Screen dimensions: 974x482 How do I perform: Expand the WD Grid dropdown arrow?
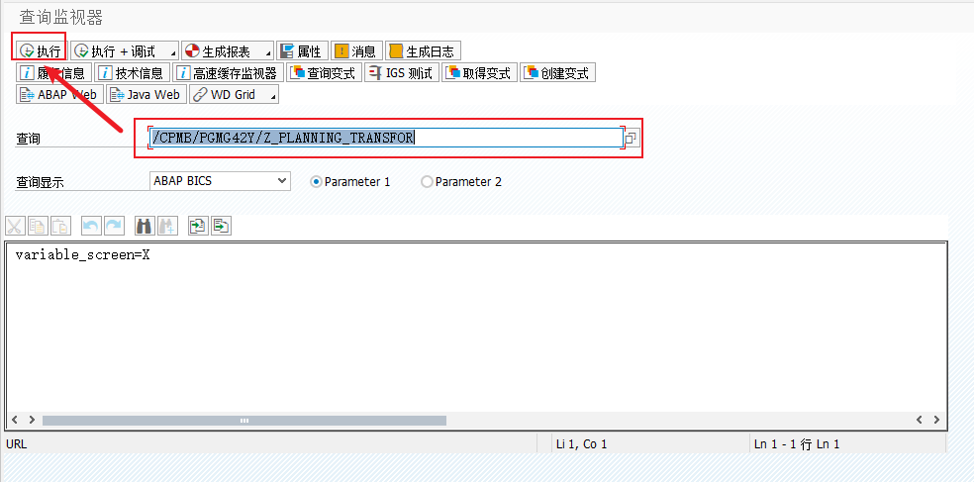pos(273,95)
